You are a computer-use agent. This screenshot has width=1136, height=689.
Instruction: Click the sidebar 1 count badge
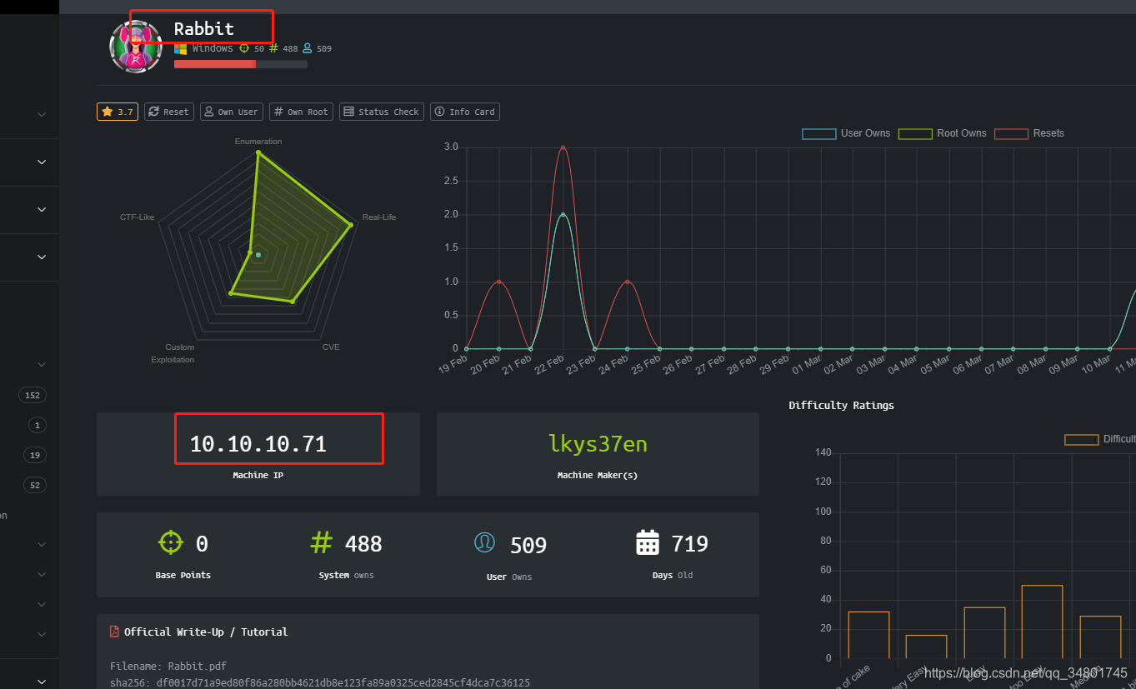[37, 426]
